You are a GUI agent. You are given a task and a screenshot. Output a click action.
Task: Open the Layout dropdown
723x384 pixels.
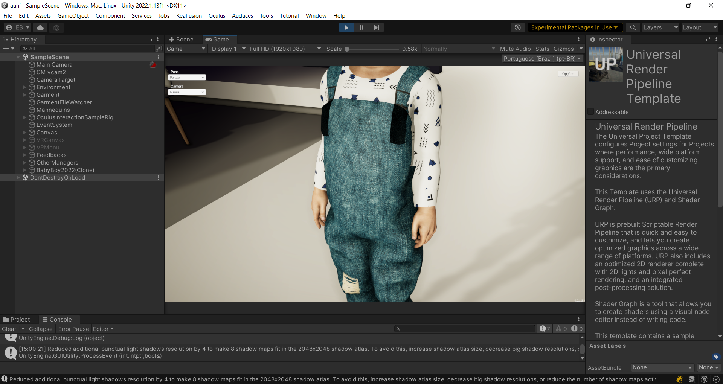click(700, 27)
